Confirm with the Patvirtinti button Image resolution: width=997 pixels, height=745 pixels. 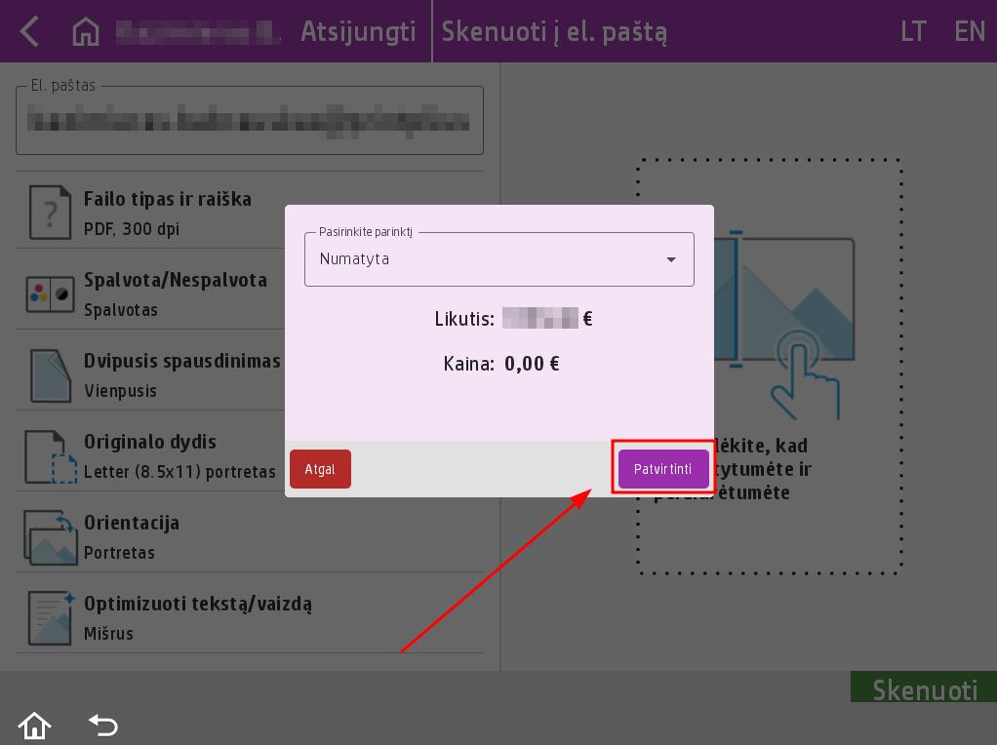click(x=663, y=469)
